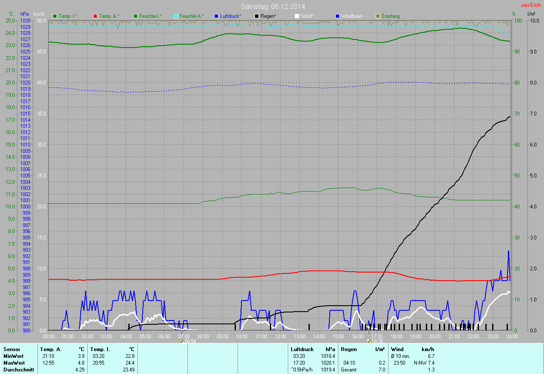Toggle the Temp. I. legend entry

[x=68, y=16]
